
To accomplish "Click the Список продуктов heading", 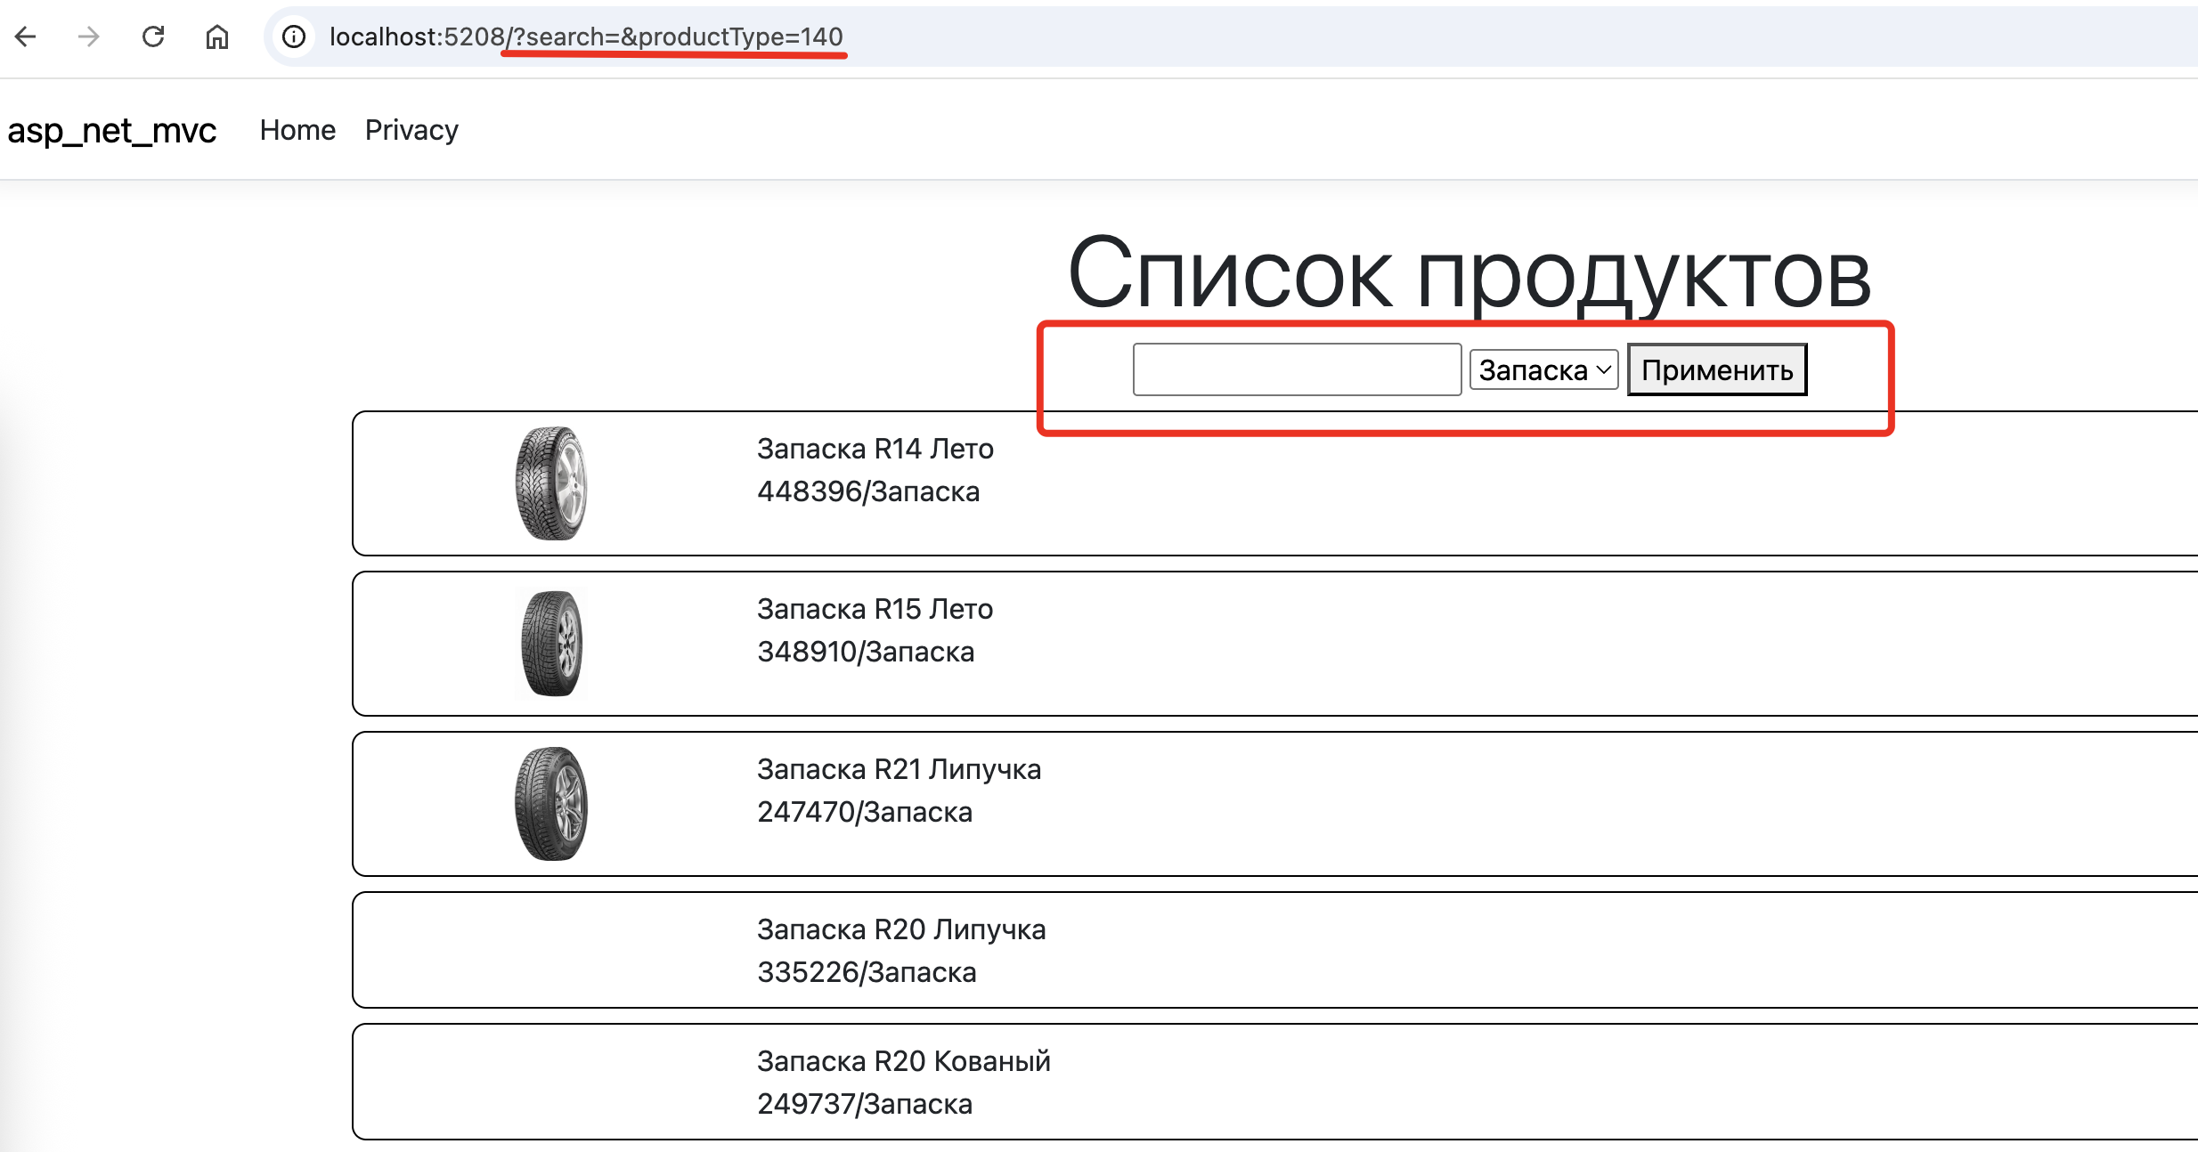I will [1468, 274].
